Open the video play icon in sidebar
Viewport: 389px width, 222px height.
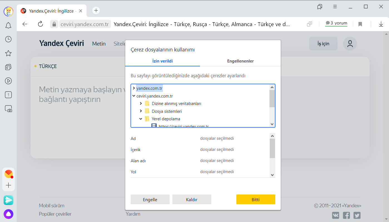(x=8, y=81)
